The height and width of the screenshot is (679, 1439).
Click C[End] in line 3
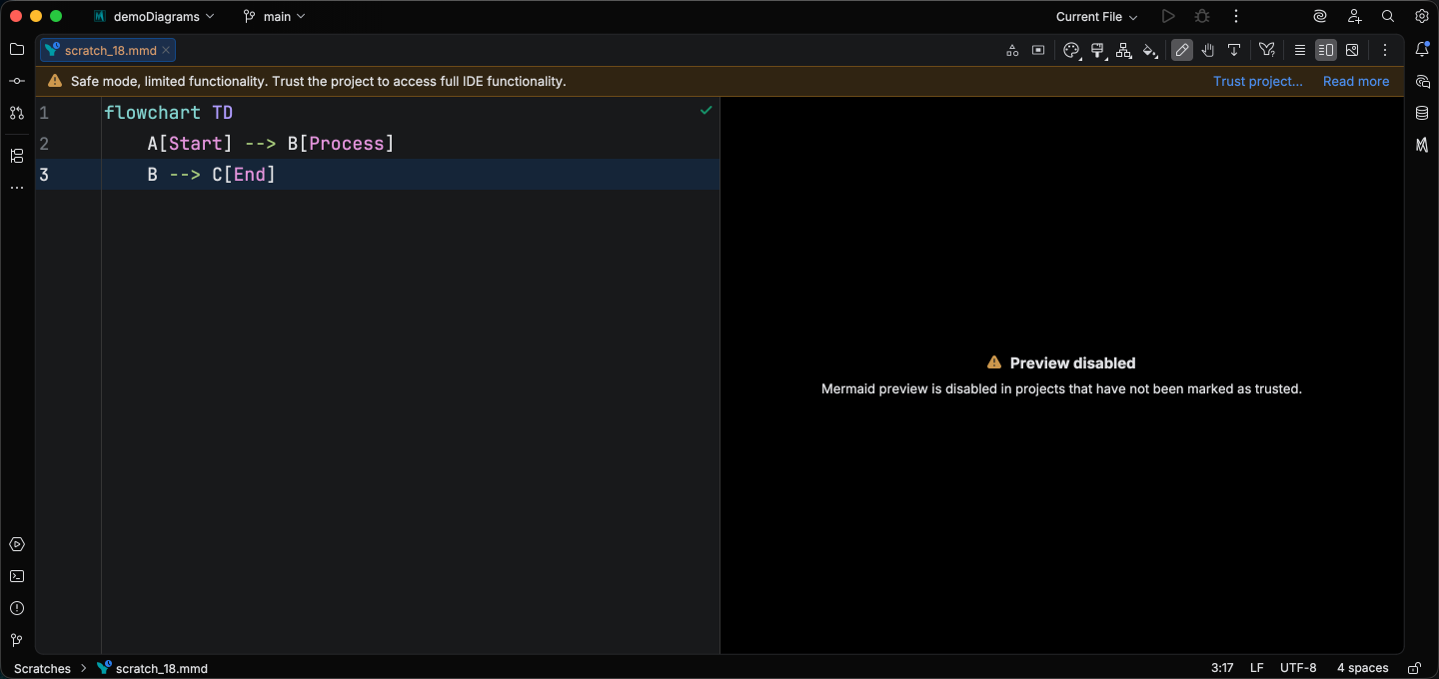[244, 175]
